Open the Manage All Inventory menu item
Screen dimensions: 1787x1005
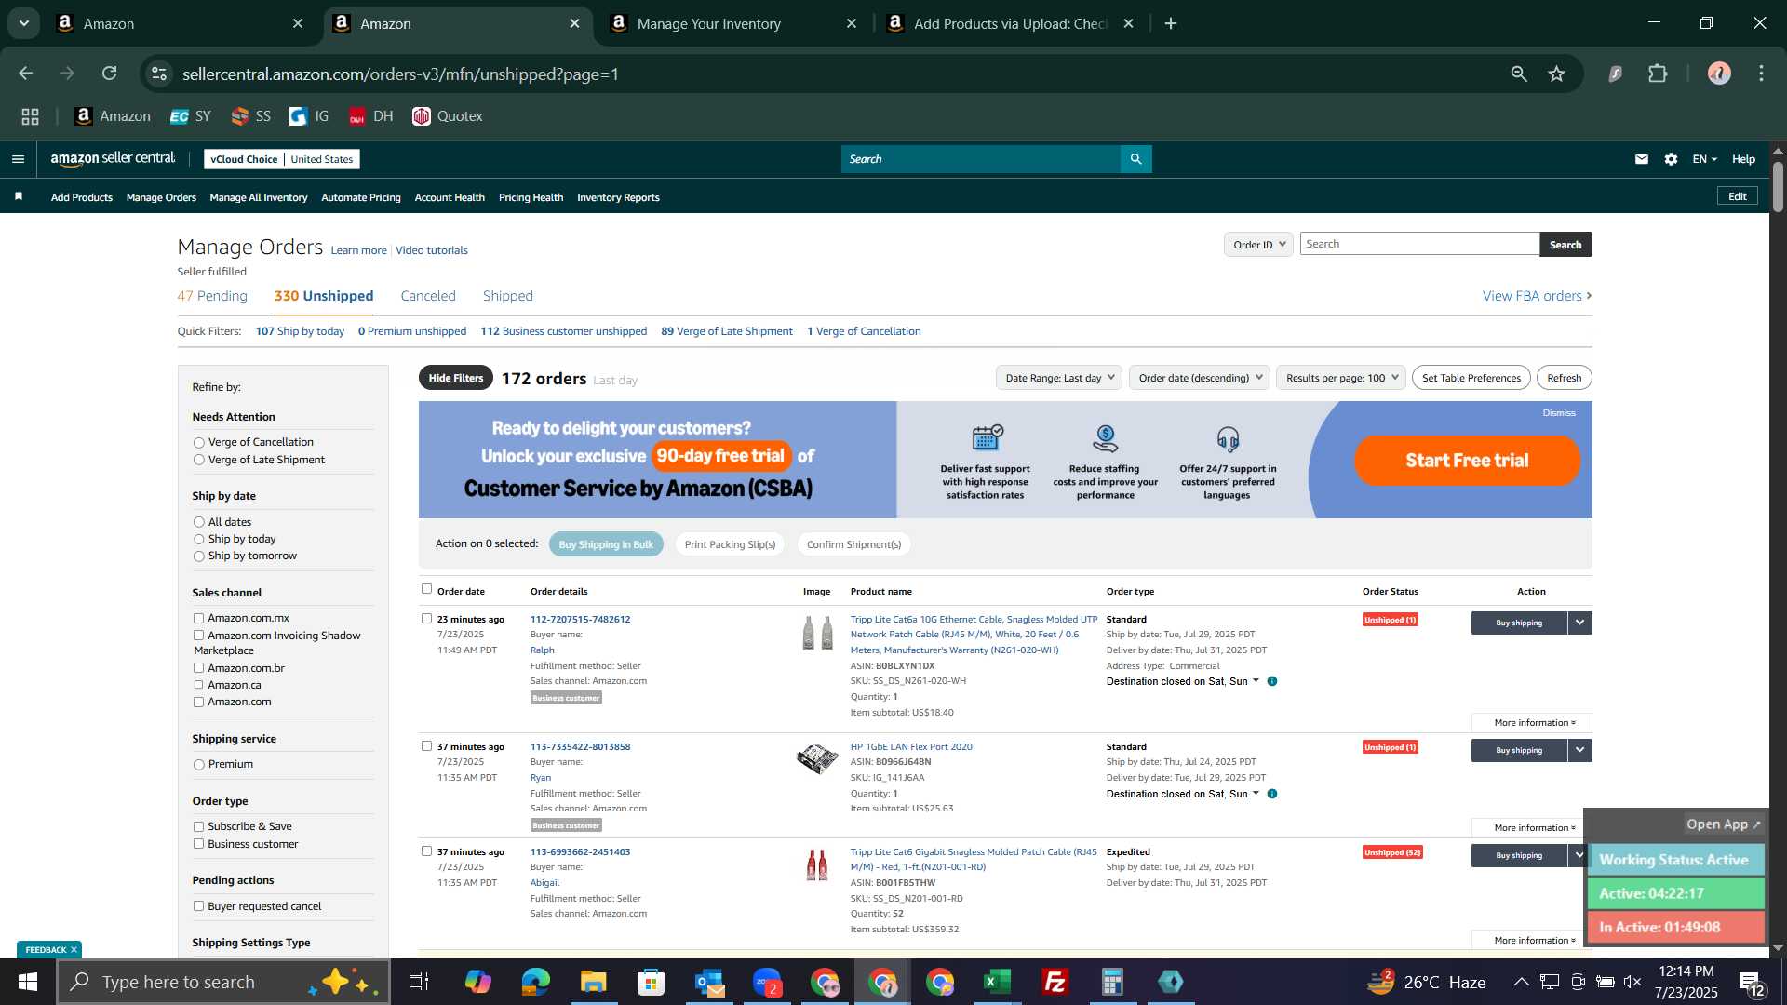259,197
